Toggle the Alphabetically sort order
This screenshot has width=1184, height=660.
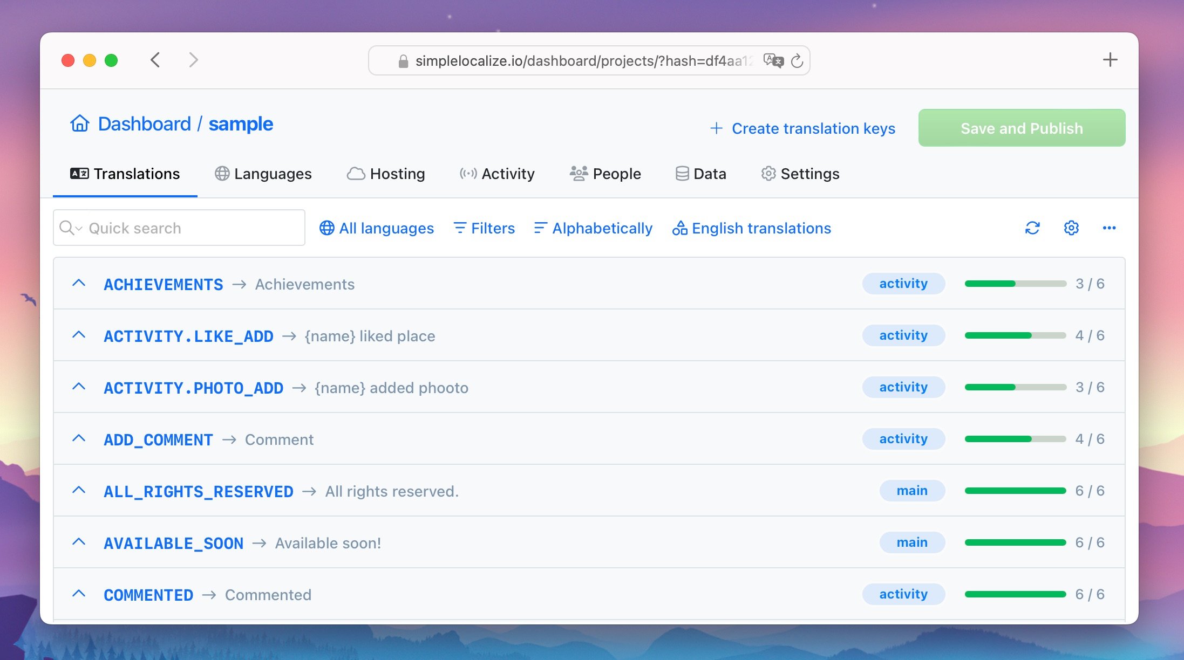[593, 229]
